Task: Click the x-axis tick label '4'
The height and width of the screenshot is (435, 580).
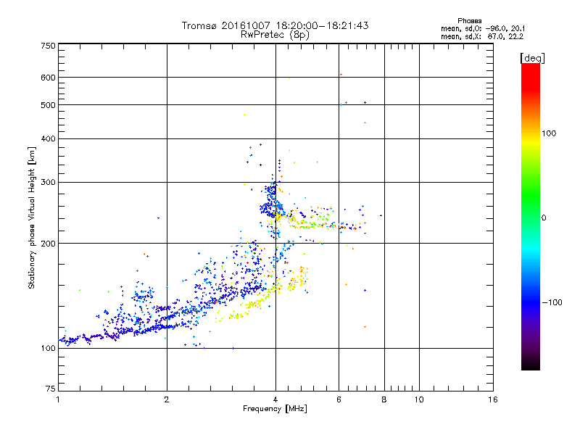Action: click(x=275, y=399)
